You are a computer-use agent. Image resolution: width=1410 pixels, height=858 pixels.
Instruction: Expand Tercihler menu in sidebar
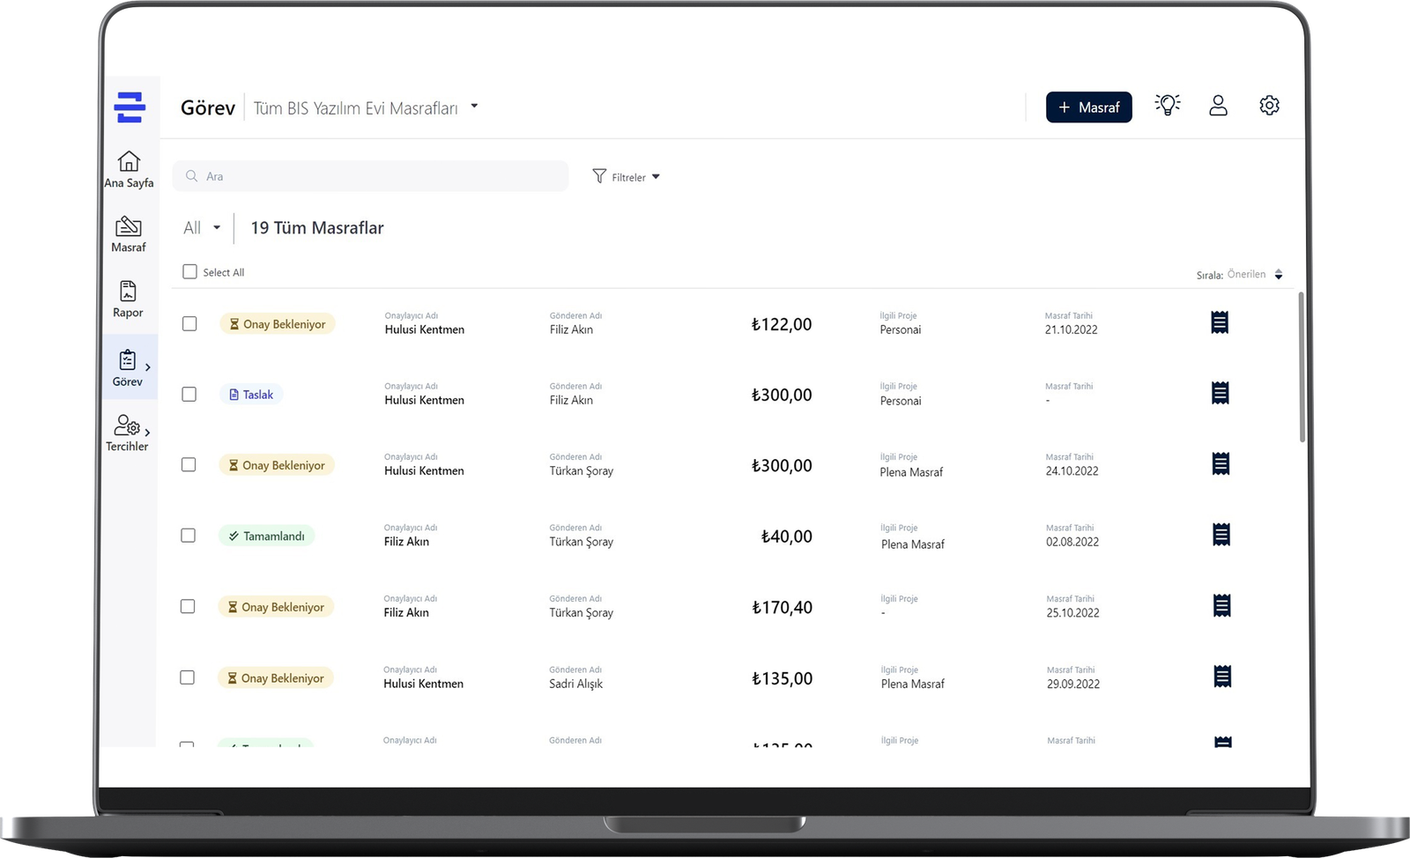coord(128,433)
